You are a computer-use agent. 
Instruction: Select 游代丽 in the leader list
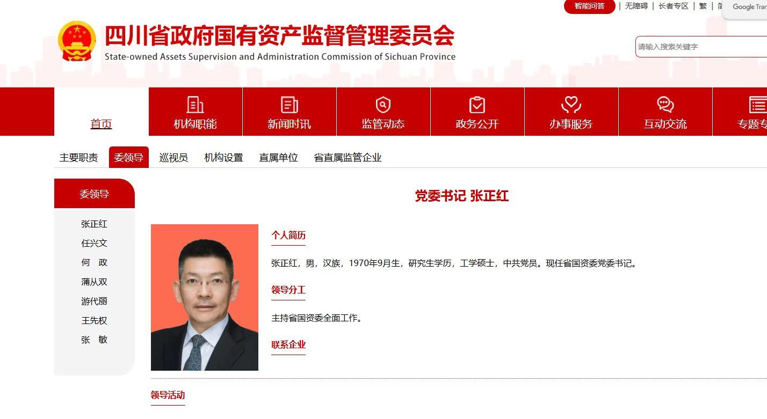point(95,302)
